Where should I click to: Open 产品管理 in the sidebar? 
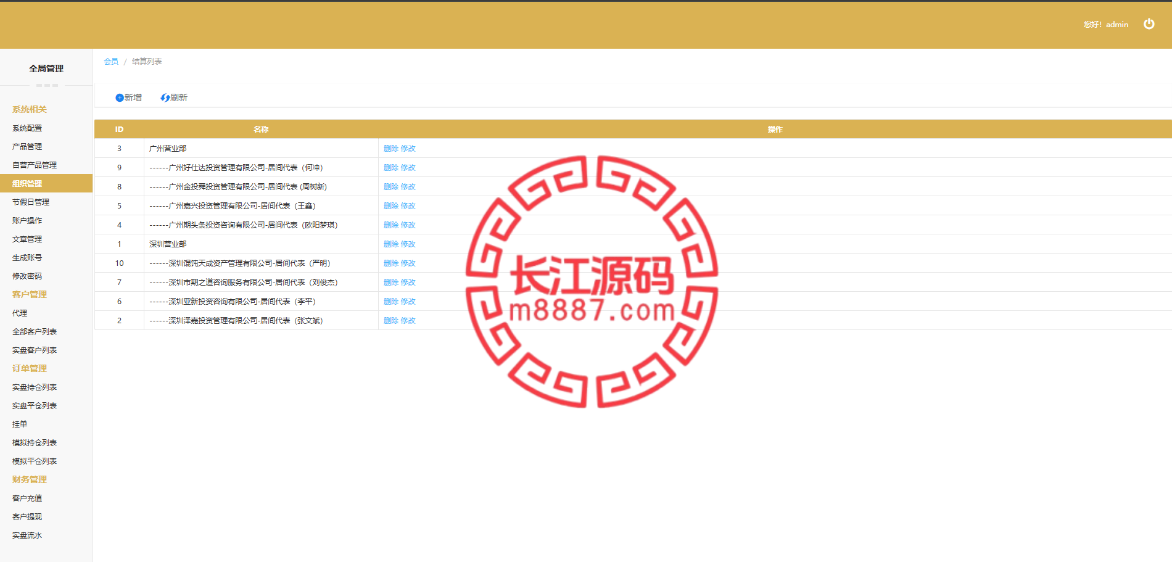coord(27,147)
